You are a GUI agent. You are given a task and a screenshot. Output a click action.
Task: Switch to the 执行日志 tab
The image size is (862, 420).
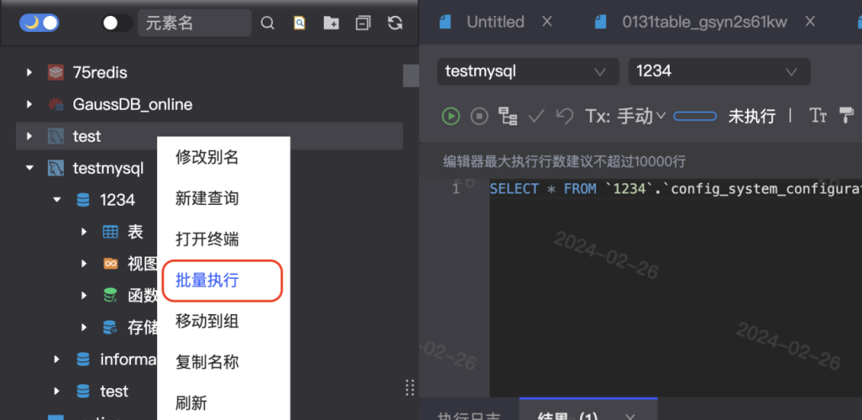click(469, 416)
